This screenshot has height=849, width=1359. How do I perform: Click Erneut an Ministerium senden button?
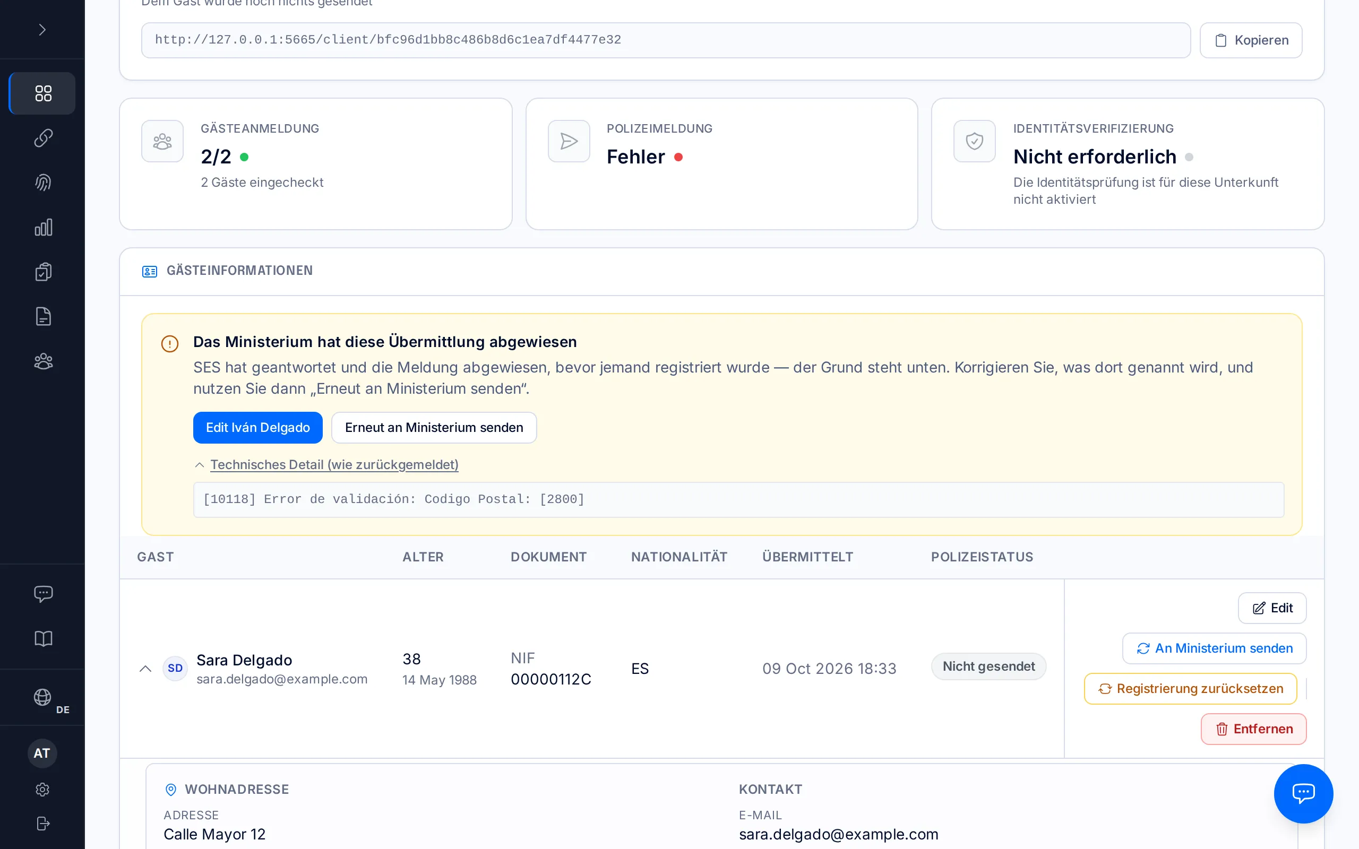tap(434, 427)
